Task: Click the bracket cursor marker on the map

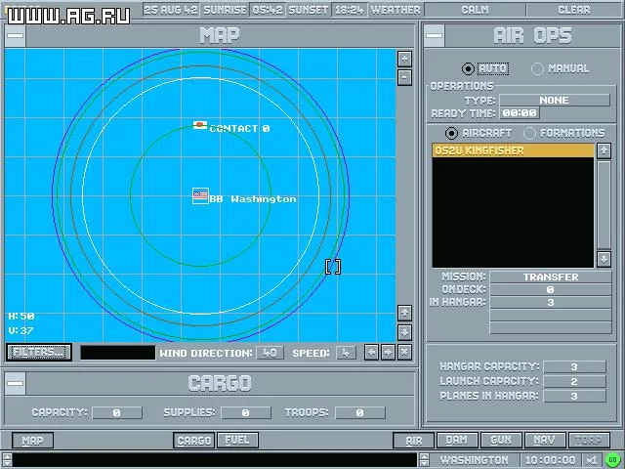Action: (x=333, y=267)
